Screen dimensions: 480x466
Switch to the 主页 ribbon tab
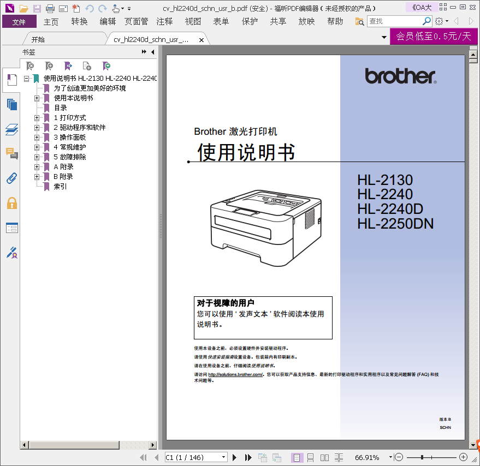(51, 22)
